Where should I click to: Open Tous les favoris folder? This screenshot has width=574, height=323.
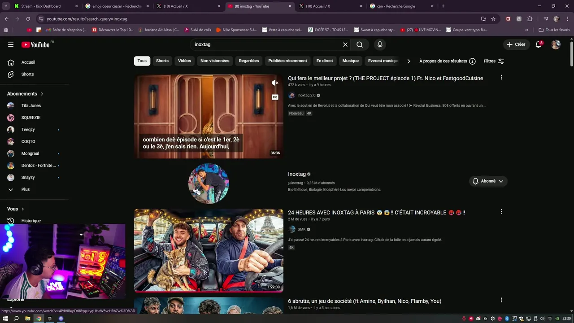554,30
